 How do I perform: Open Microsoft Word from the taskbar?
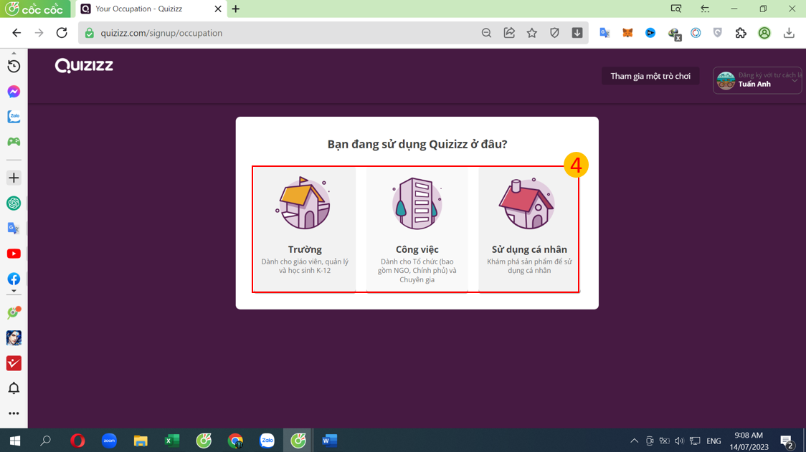(x=329, y=441)
